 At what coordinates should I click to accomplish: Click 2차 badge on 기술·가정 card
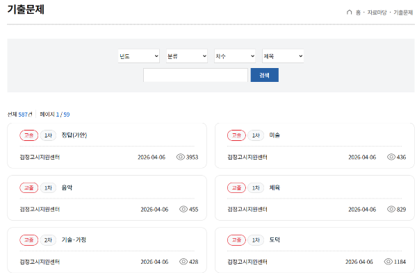[x=48, y=240]
